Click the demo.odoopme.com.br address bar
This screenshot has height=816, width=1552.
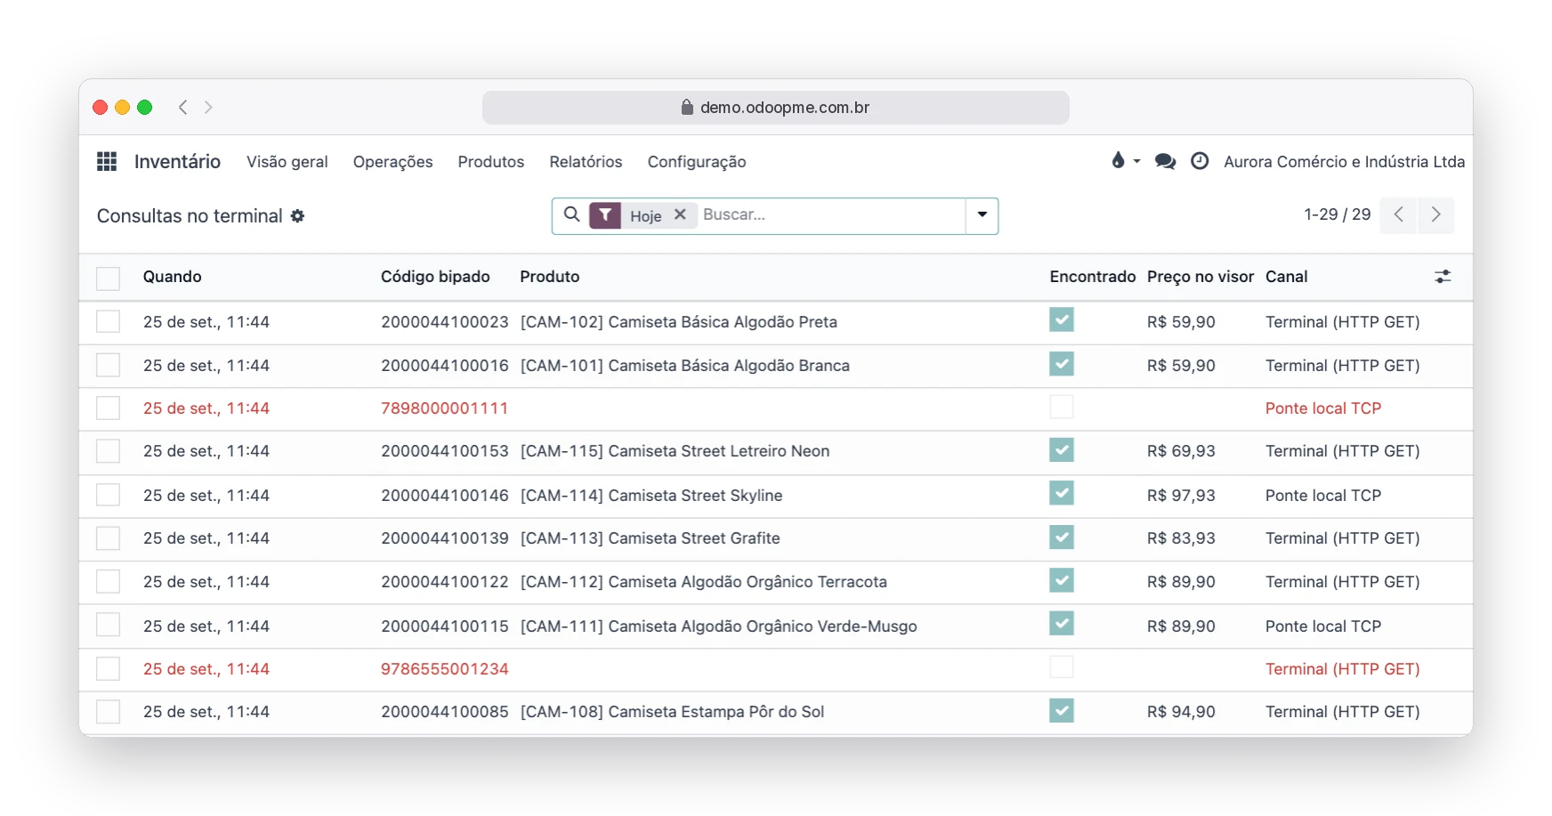(x=776, y=107)
